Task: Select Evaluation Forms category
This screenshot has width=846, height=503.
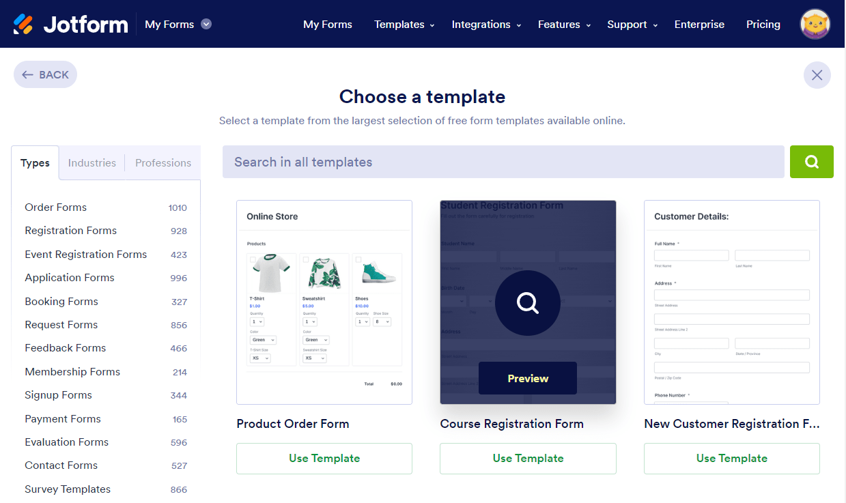Action: coord(106,442)
